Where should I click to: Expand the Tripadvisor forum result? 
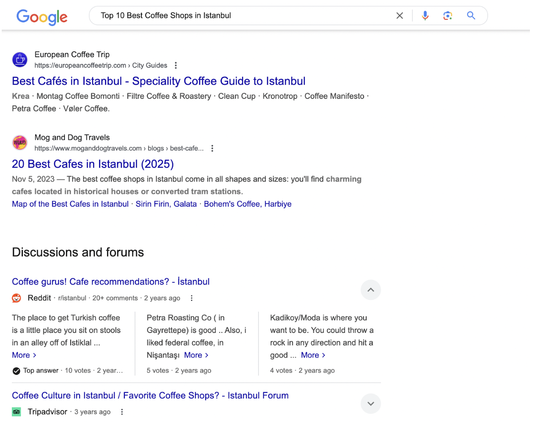[370, 404]
